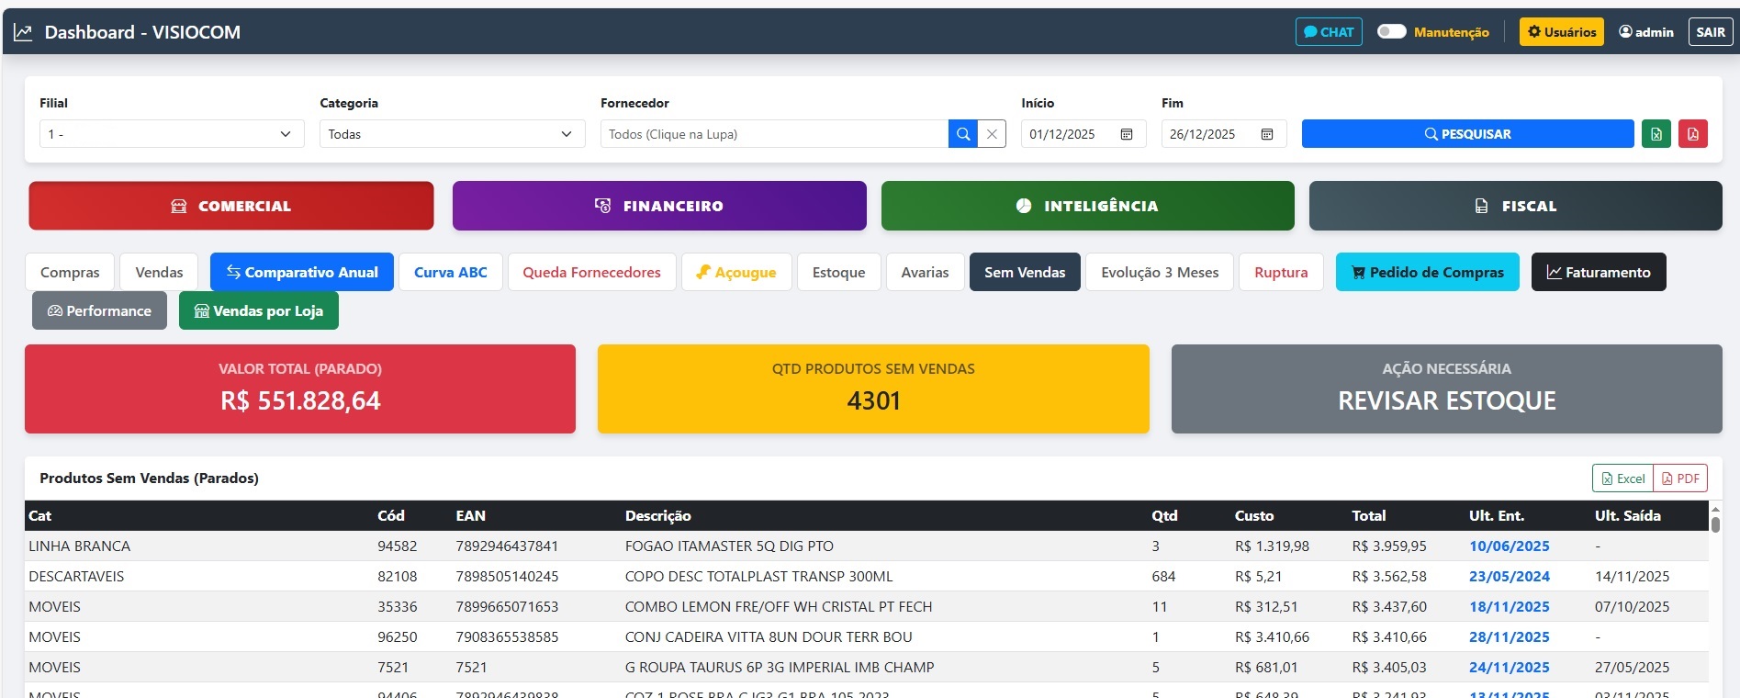Viewport: 1740px width, 698px height.
Task: Toggle the Manutenção switch
Action: [1391, 31]
